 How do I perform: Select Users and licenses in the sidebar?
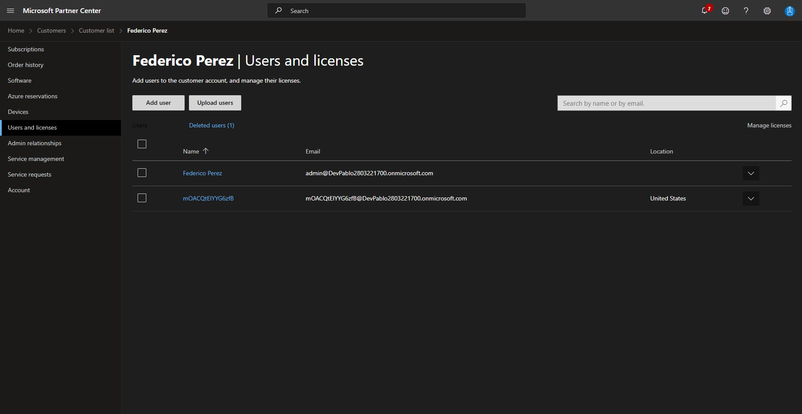[61, 127]
